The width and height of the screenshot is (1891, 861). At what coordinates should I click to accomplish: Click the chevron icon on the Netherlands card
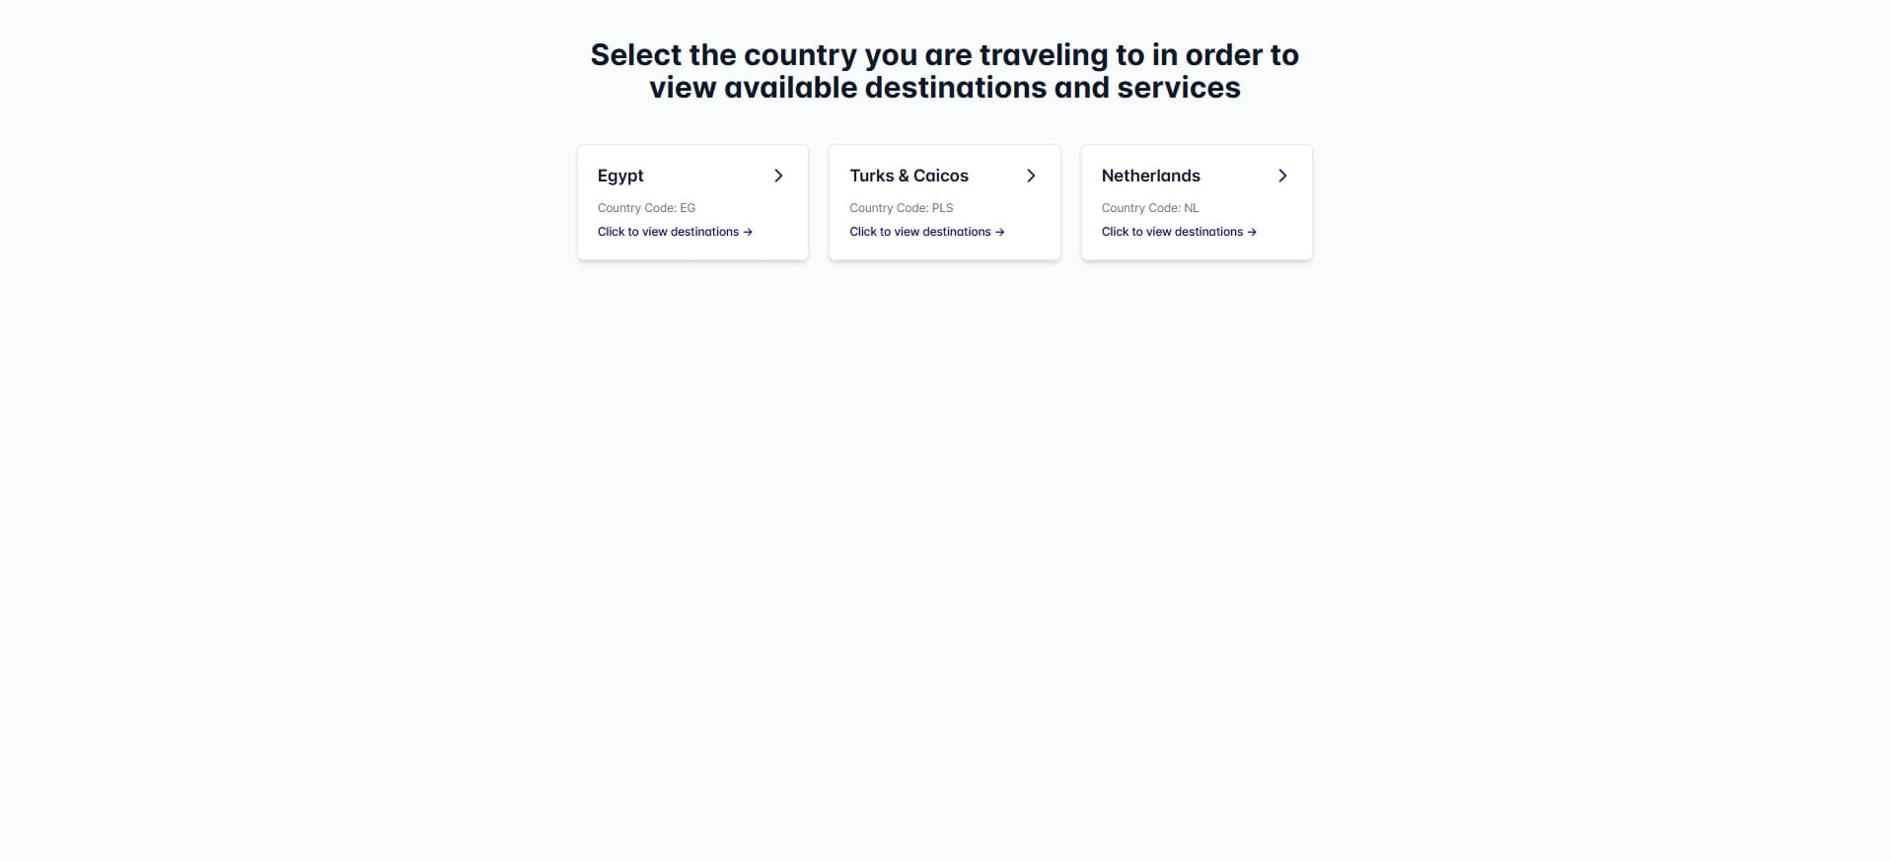1282,176
